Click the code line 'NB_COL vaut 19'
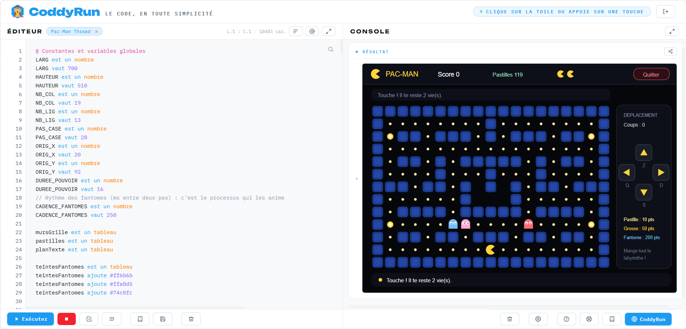This screenshot has height=329, width=686. click(x=58, y=103)
